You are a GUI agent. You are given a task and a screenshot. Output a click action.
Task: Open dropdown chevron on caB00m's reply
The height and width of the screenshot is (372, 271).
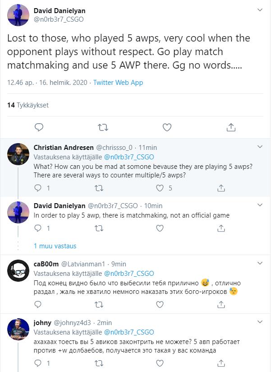(x=260, y=264)
